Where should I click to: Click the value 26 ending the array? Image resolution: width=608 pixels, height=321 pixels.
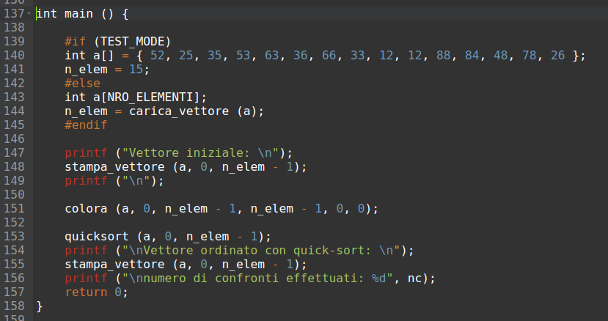tap(557, 56)
